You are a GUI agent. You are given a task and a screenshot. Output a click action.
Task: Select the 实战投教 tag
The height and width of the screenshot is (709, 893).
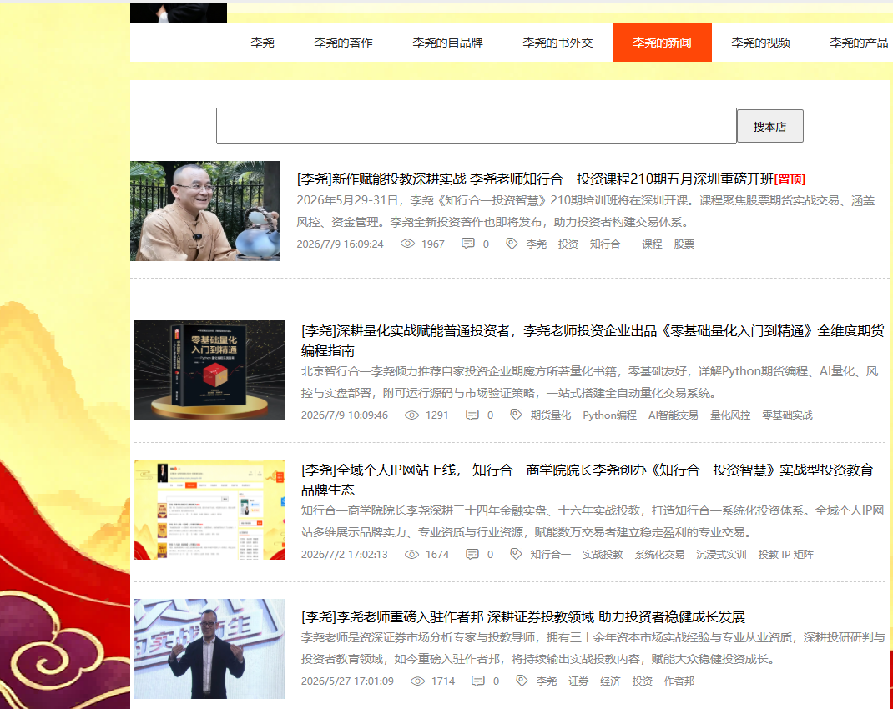pyautogui.click(x=603, y=554)
